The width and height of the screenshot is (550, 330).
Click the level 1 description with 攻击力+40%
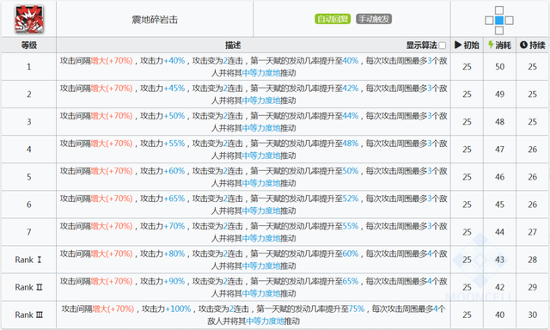254,67
